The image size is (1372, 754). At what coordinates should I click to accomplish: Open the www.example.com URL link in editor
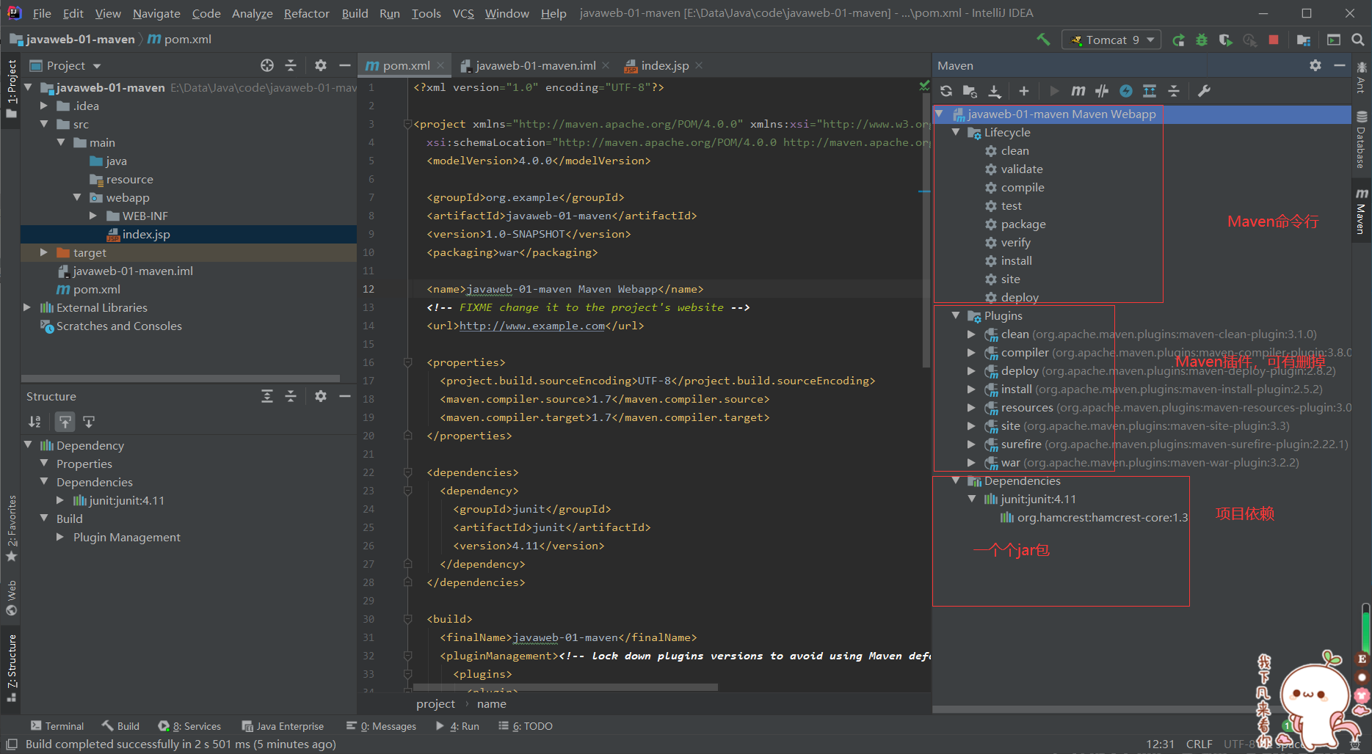pyautogui.click(x=531, y=326)
